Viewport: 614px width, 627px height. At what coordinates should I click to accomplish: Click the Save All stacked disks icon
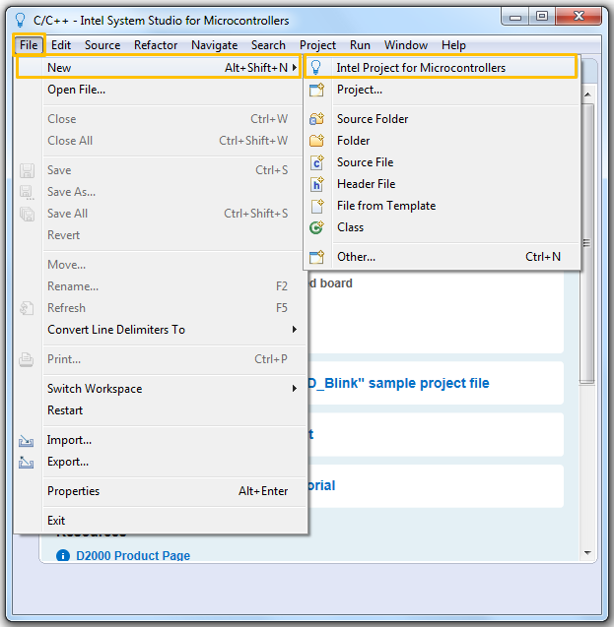coord(27,214)
